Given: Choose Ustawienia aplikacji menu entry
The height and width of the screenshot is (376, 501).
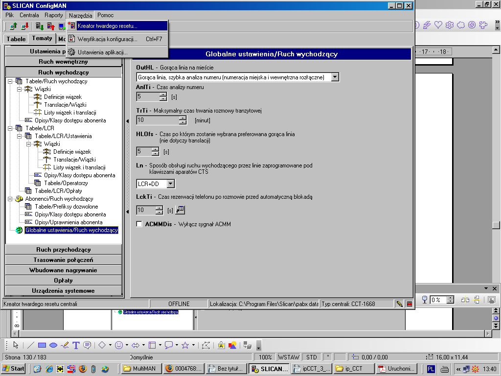Looking at the screenshot, I should 117,52.
